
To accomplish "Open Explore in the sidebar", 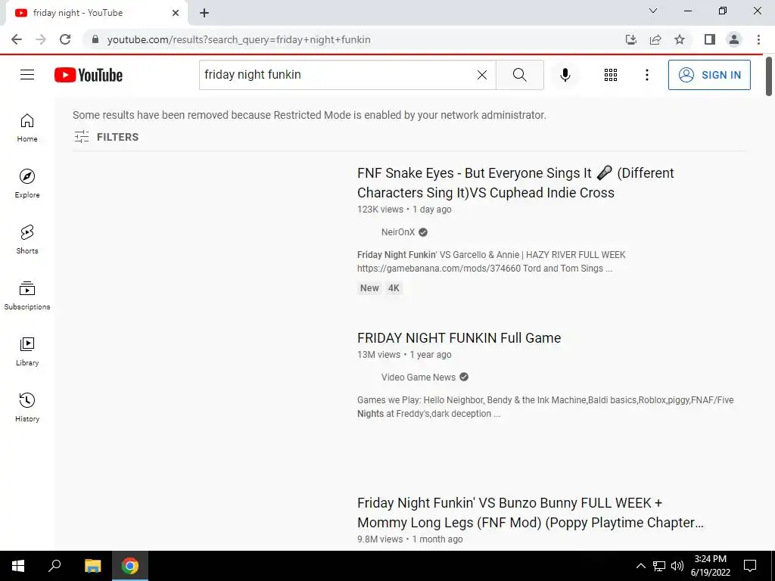I will coord(27,184).
